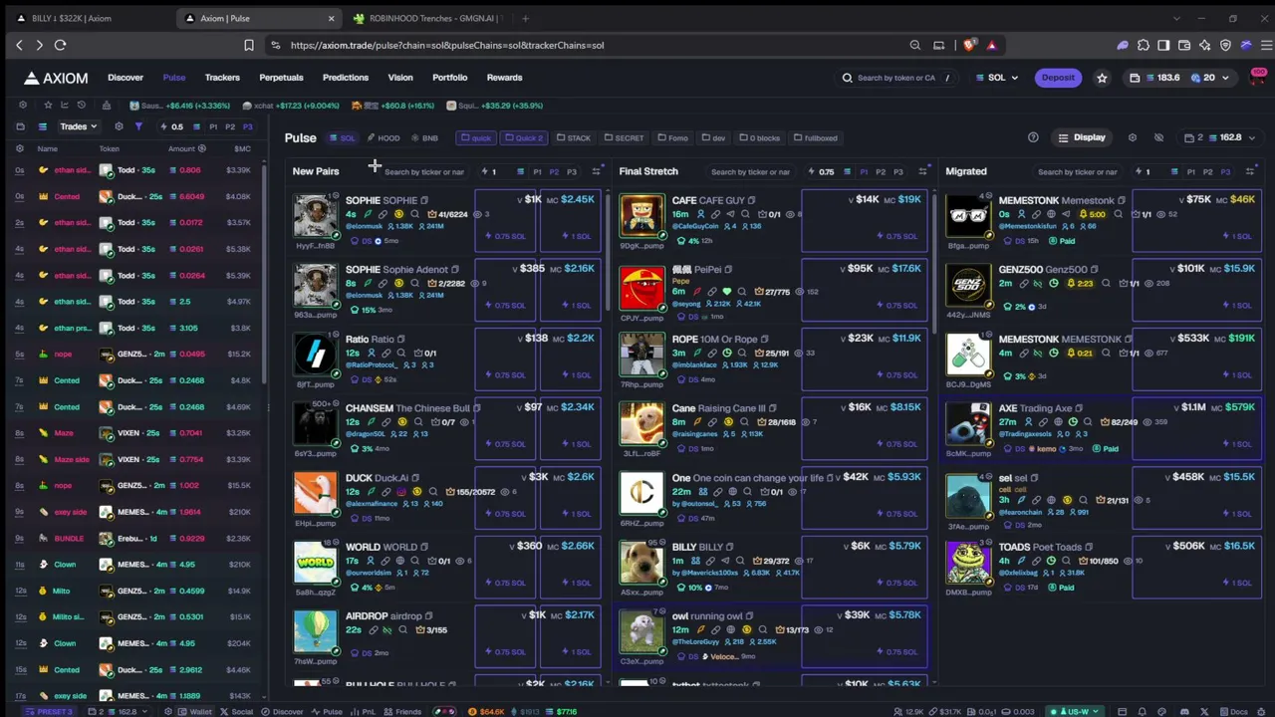Open the Trades dropdown

[x=78, y=126]
